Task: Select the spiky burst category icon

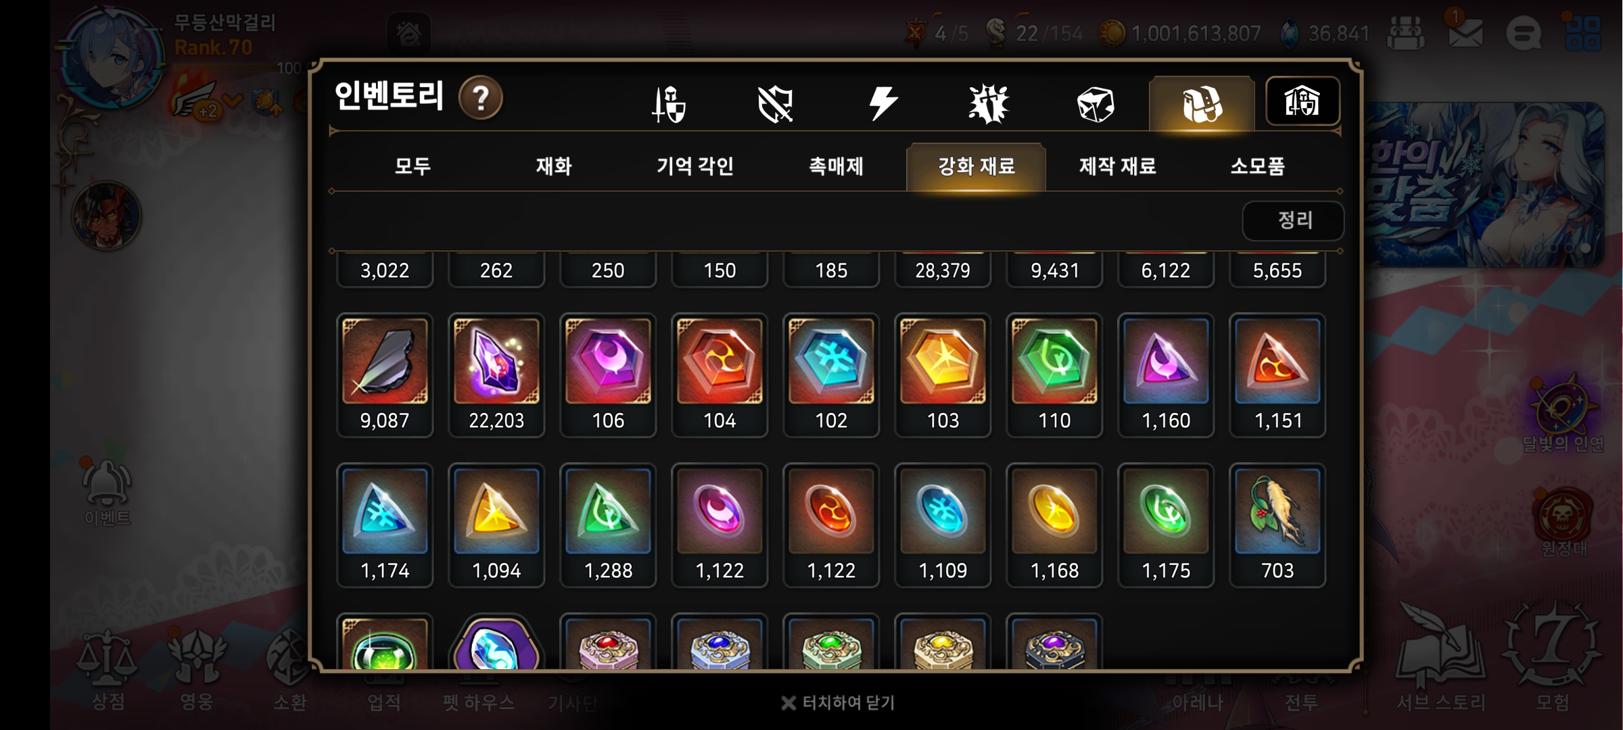Action: (988, 104)
